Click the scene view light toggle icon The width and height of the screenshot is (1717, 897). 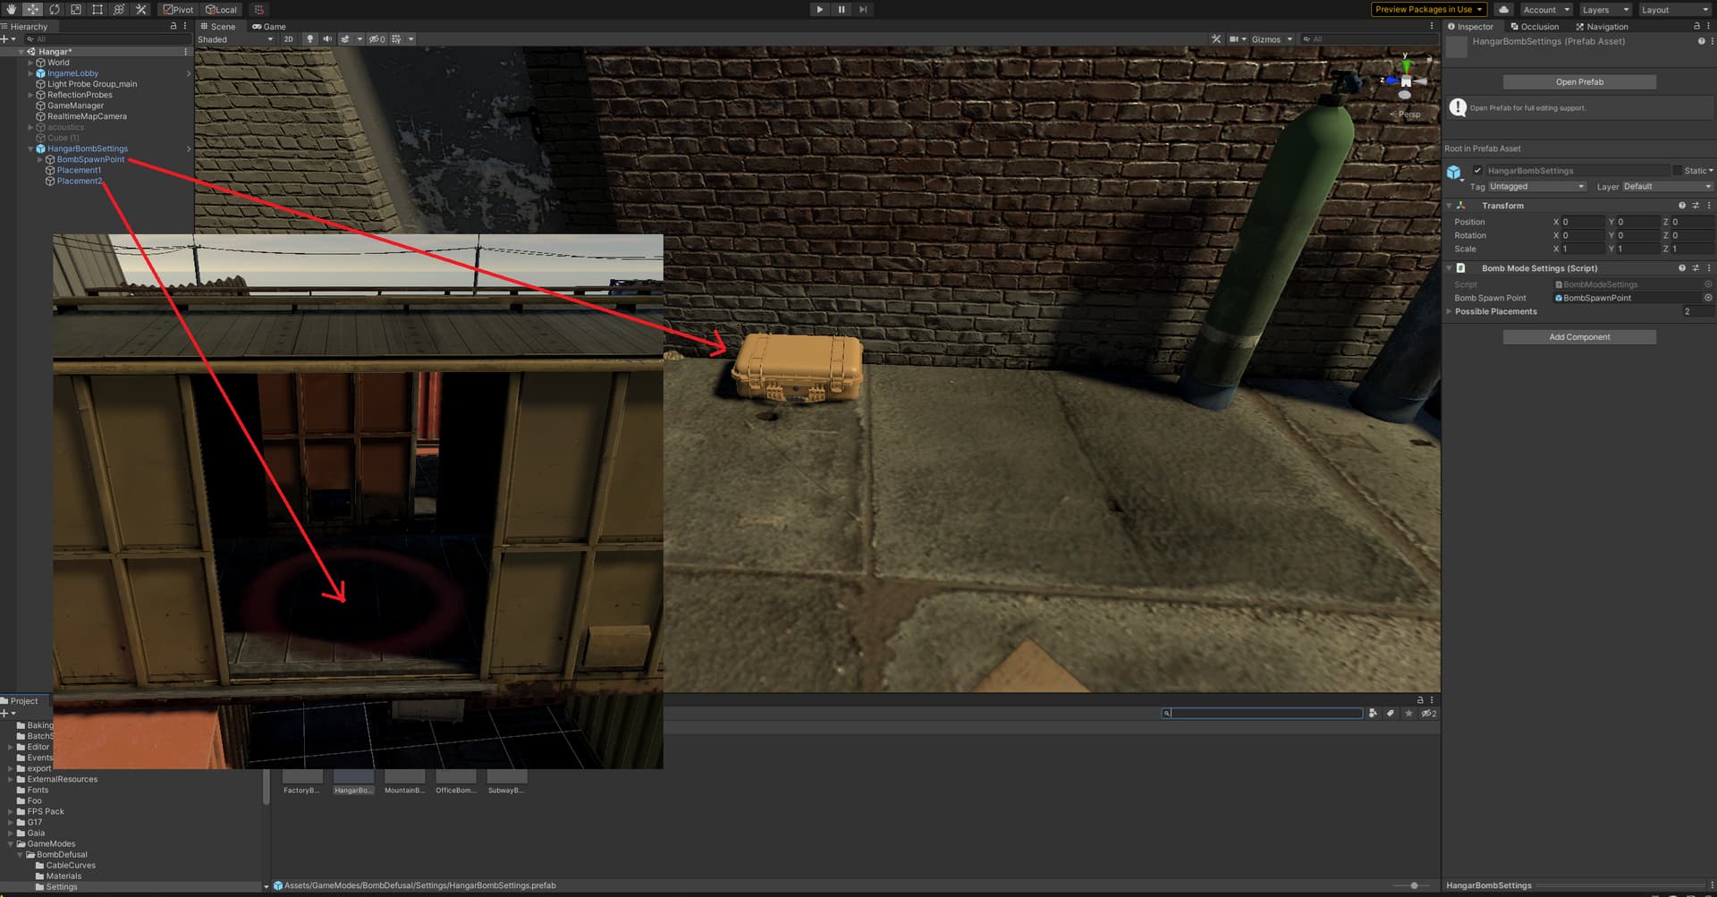pos(309,38)
